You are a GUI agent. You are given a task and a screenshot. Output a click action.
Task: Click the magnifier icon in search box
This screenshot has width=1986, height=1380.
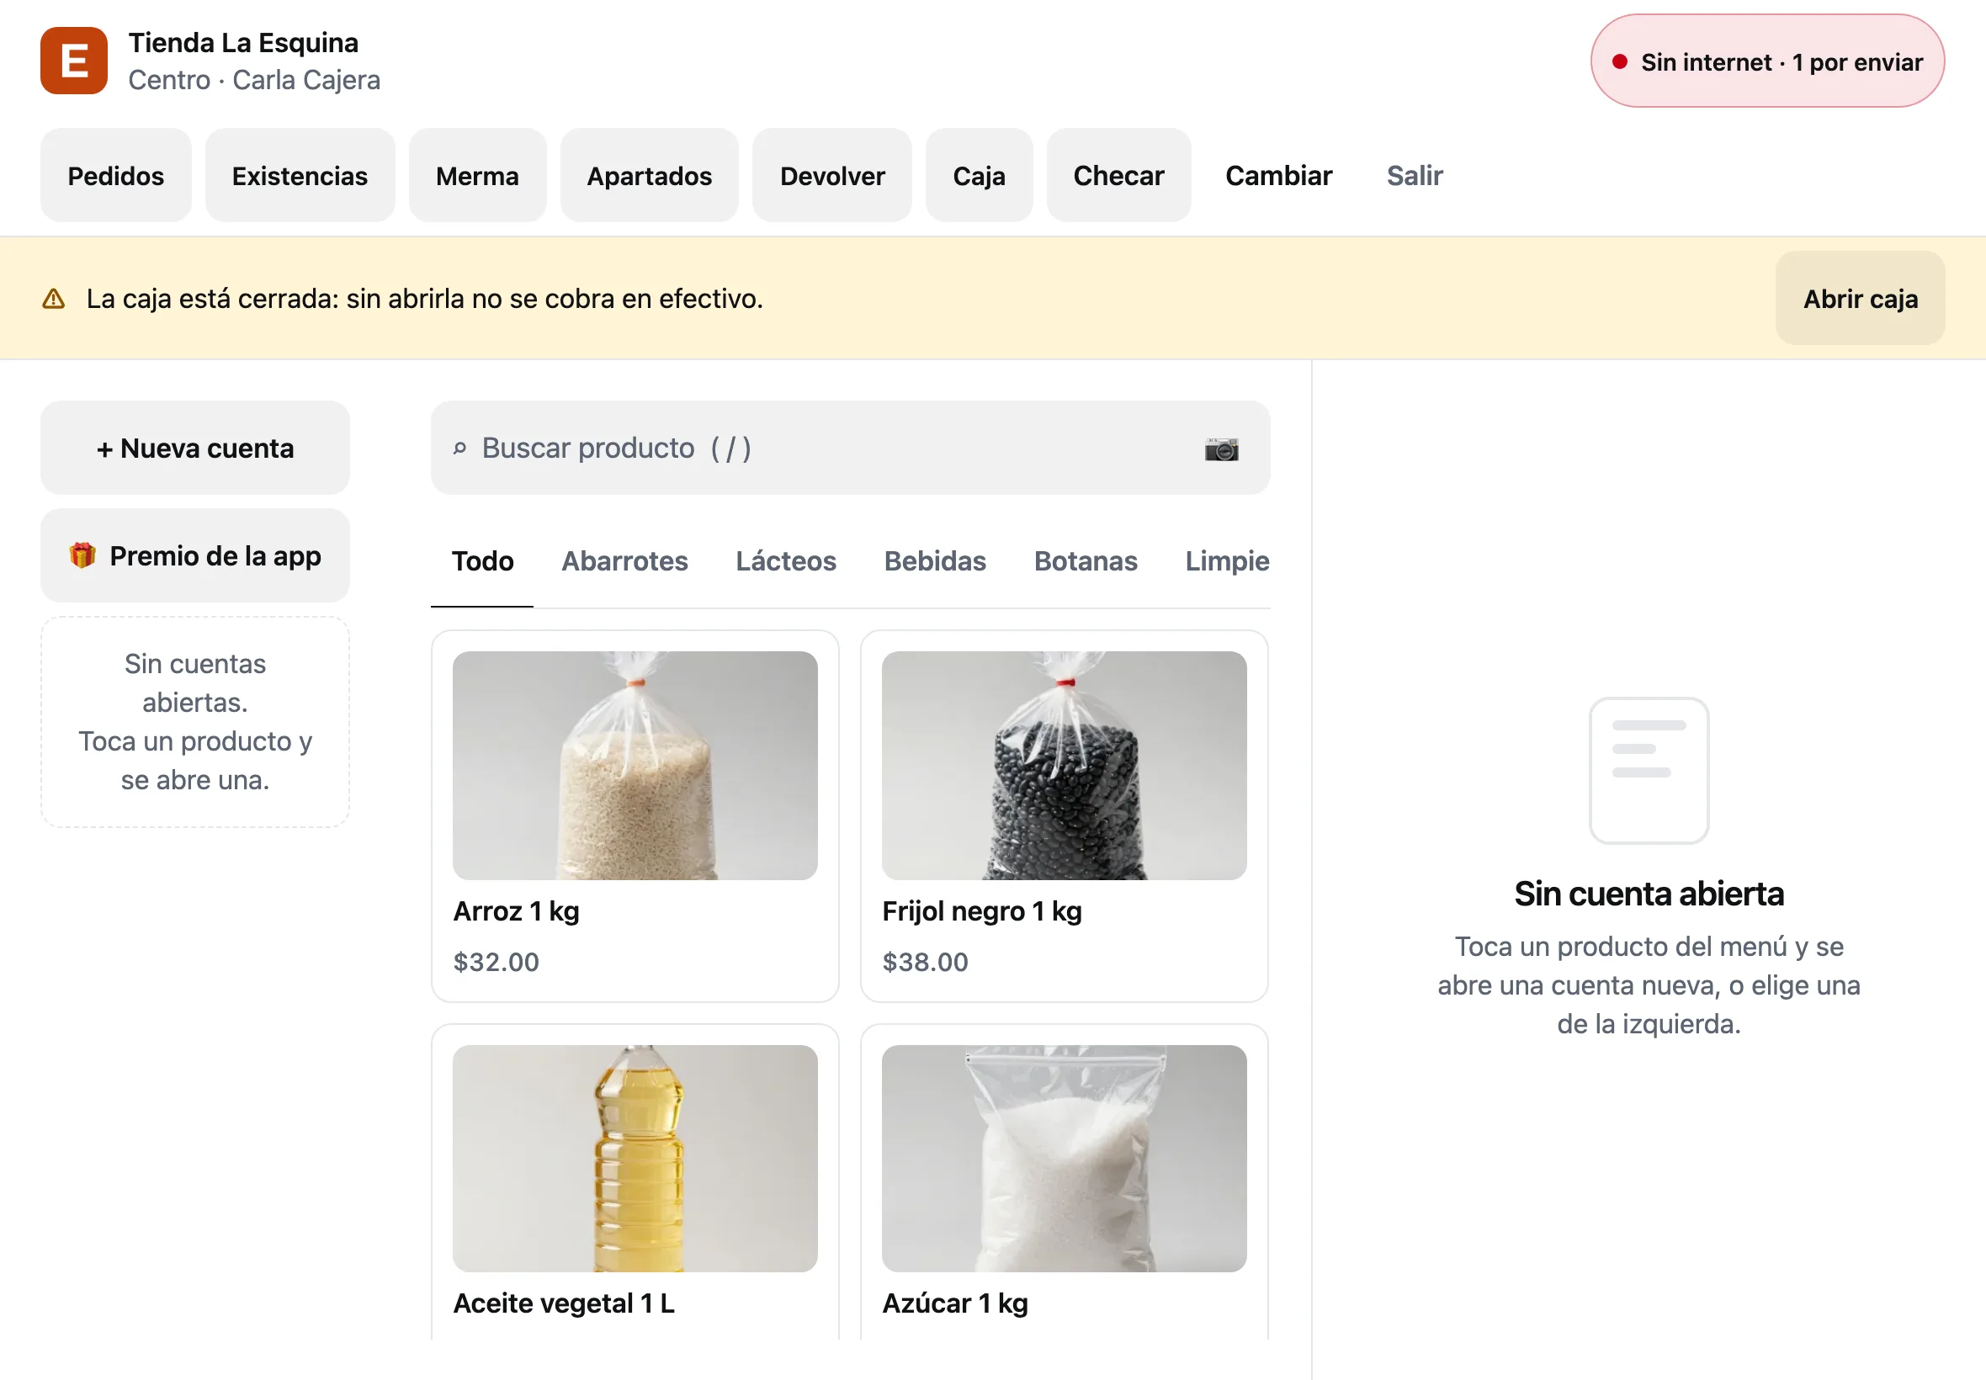[460, 448]
